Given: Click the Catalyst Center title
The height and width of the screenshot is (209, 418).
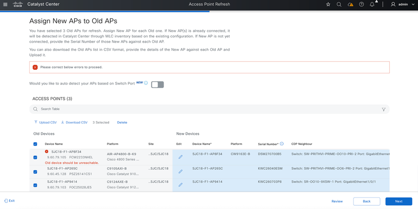Looking at the screenshot, I should (44, 4).
